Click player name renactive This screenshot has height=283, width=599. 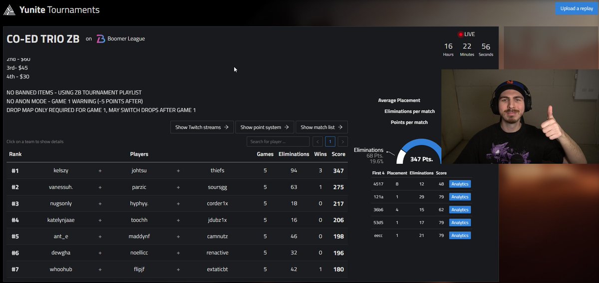tap(217, 253)
